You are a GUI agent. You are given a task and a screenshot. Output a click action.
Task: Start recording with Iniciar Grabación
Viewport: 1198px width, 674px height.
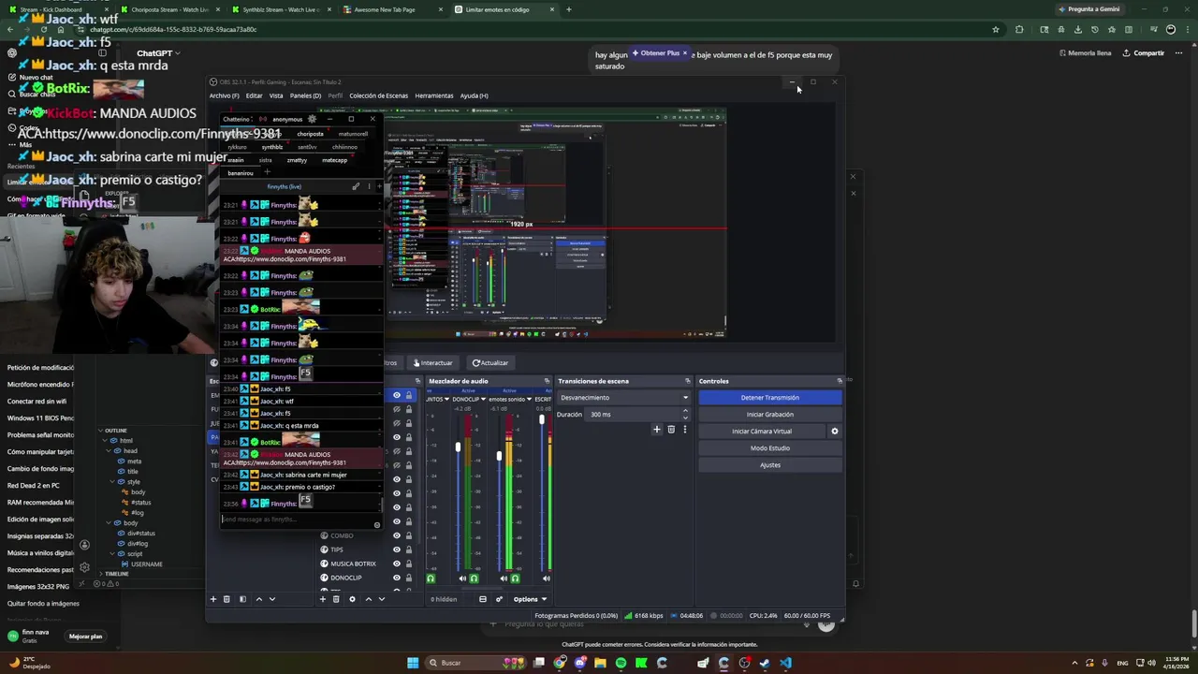coord(769,415)
